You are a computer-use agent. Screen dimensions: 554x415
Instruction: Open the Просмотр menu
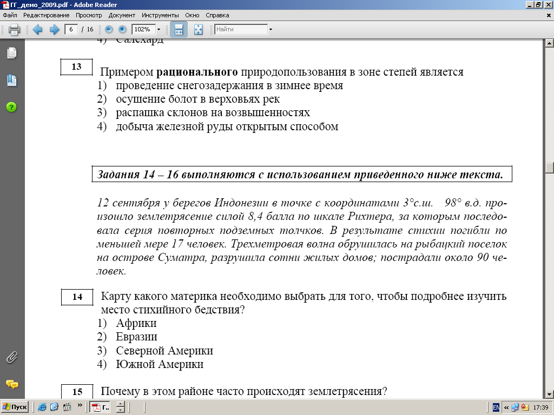(x=89, y=15)
